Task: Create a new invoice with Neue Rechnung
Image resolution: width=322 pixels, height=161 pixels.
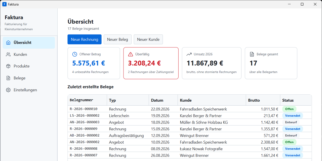Action: tap(85, 39)
